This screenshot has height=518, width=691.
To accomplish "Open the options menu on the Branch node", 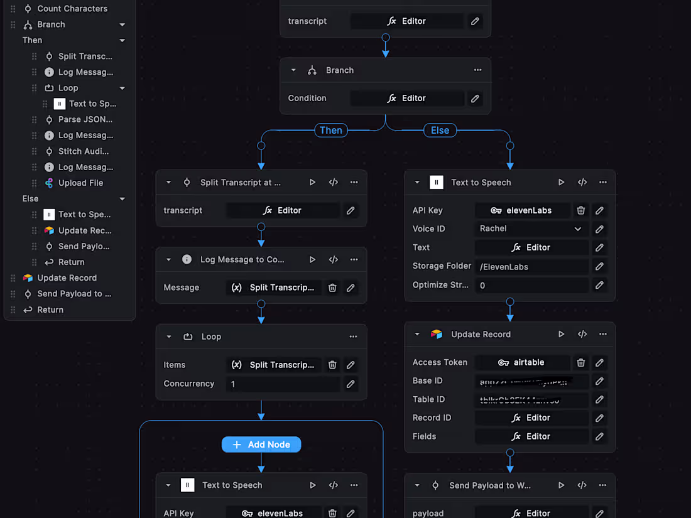I will click(x=477, y=70).
